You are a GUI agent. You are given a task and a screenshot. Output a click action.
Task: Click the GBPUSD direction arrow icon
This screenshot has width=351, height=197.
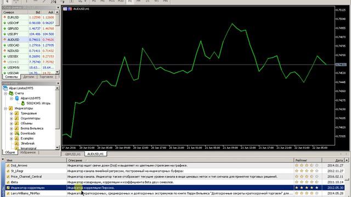tap(5, 28)
